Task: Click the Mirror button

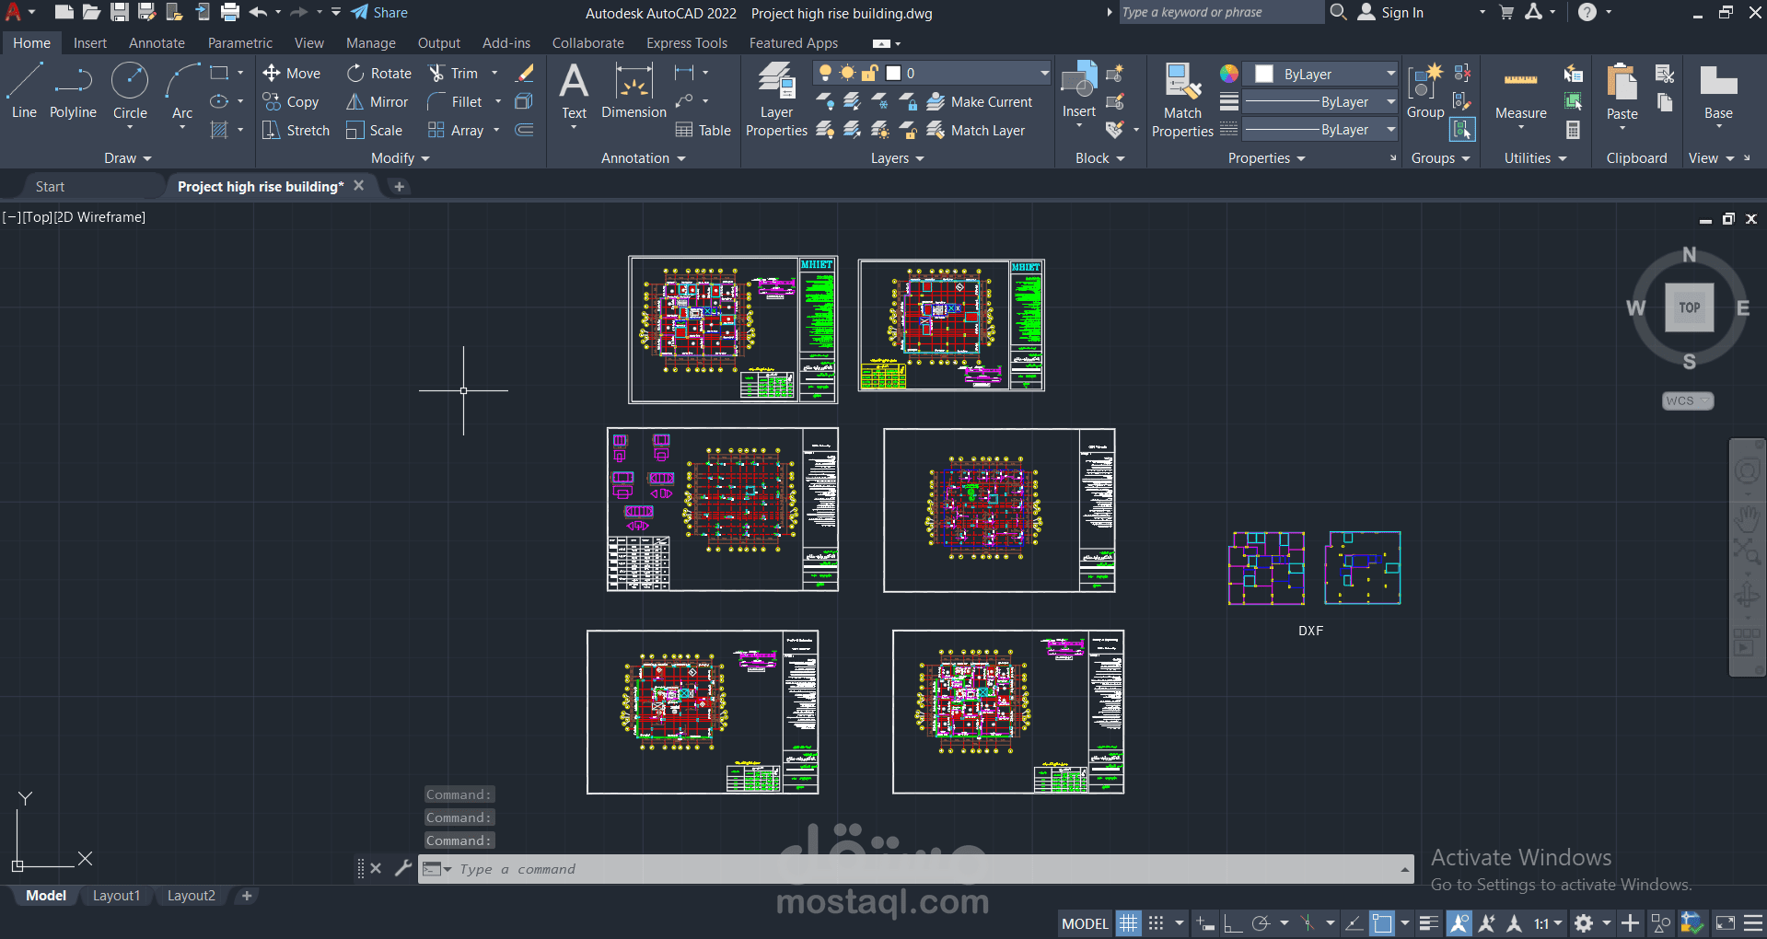Action: click(377, 101)
